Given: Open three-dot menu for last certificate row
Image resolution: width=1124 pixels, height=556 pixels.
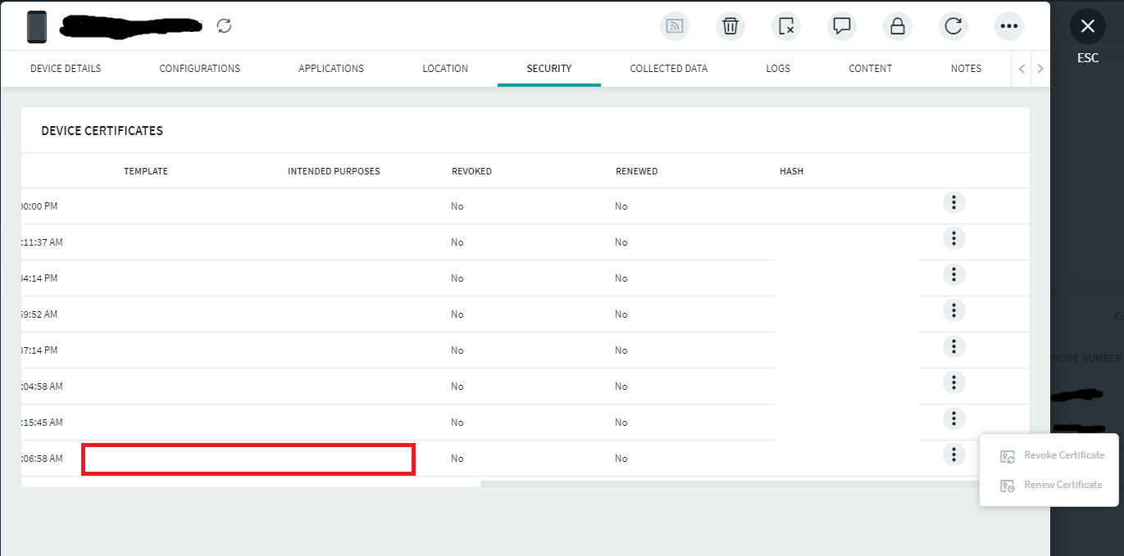Looking at the screenshot, I should coord(953,454).
